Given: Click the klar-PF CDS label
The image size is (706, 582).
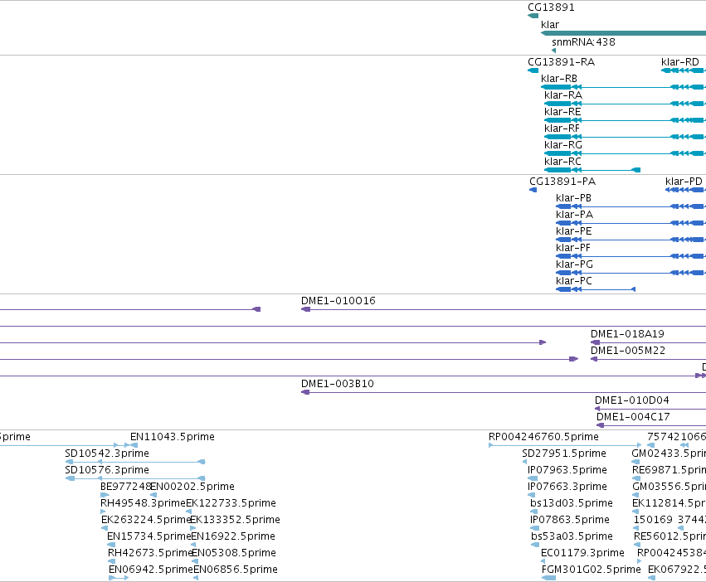Looking at the screenshot, I should (x=573, y=248).
